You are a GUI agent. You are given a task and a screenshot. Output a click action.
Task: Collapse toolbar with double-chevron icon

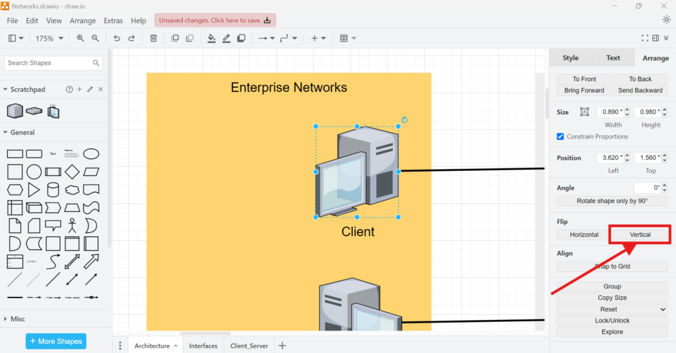[x=666, y=38]
